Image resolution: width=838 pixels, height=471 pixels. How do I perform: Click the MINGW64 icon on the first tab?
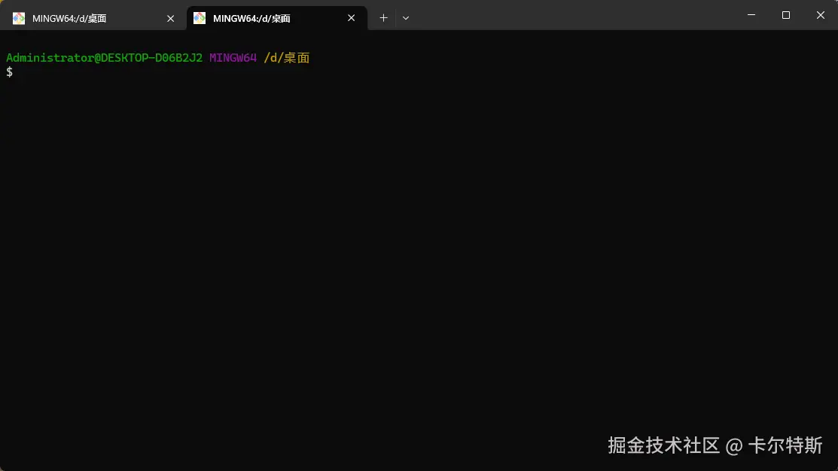18,17
